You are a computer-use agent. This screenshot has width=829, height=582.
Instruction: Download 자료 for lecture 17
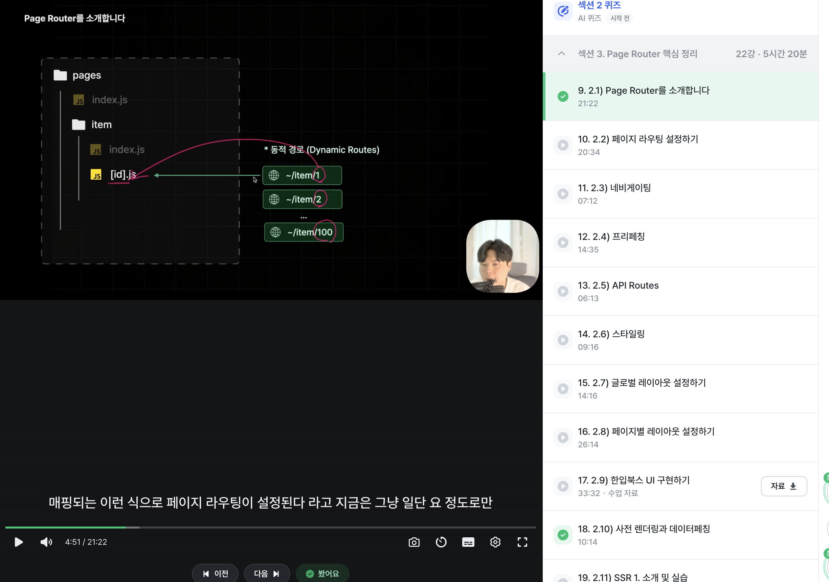pos(784,486)
